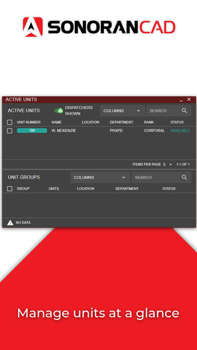The height and width of the screenshot is (350, 197).
Task: Minimize the Active Units window
Action: click(x=181, y=100)
